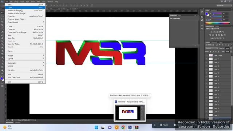Choose Browse in Bridge... menu entry
Screen dimensions: 233x131
tap(25, 11)
